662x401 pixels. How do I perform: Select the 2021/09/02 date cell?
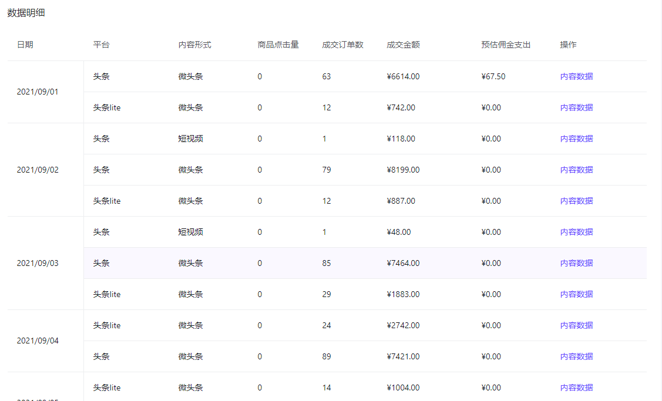point(38,170)
